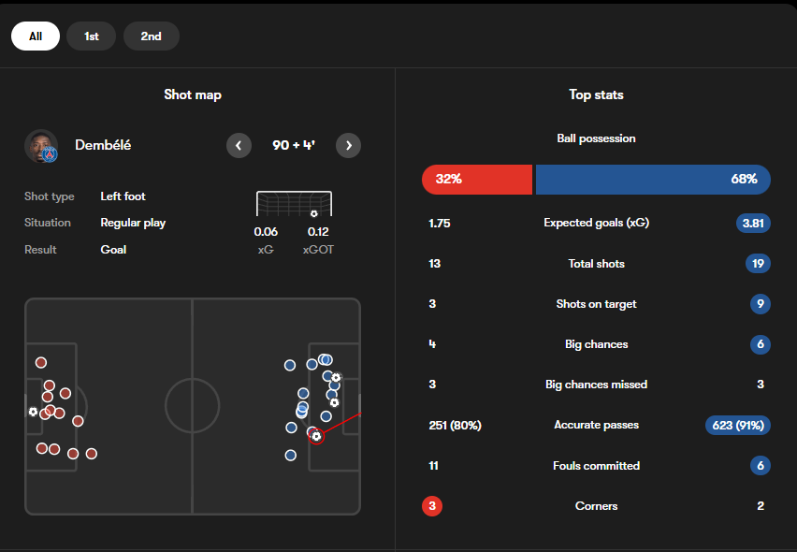This screenshot has height=552, width=797.
Task: Select the circled goal marker on shot map
Action: tap(316, 436)
